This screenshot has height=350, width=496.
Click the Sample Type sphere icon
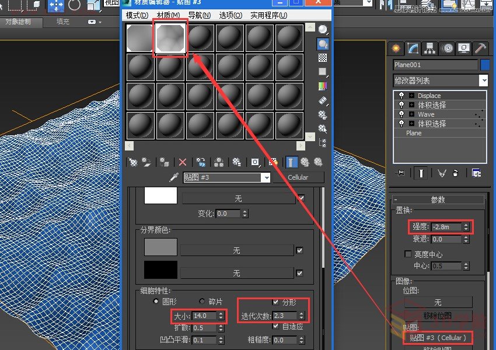pos(323,30)
